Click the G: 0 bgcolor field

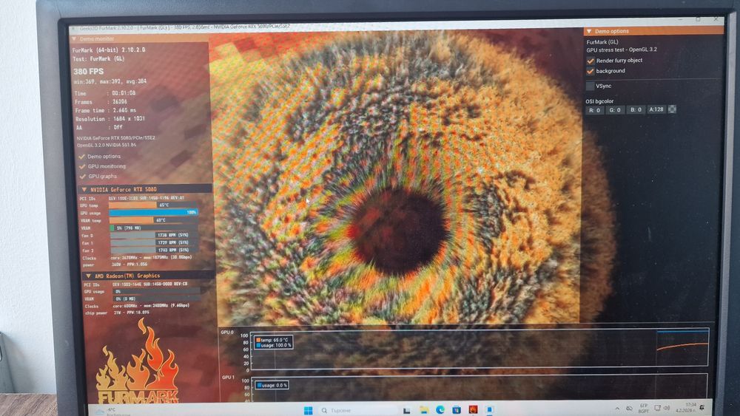[615, 110]
